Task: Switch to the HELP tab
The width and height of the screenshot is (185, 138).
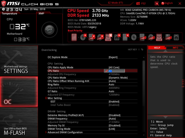Action: (x=157, y=48)
